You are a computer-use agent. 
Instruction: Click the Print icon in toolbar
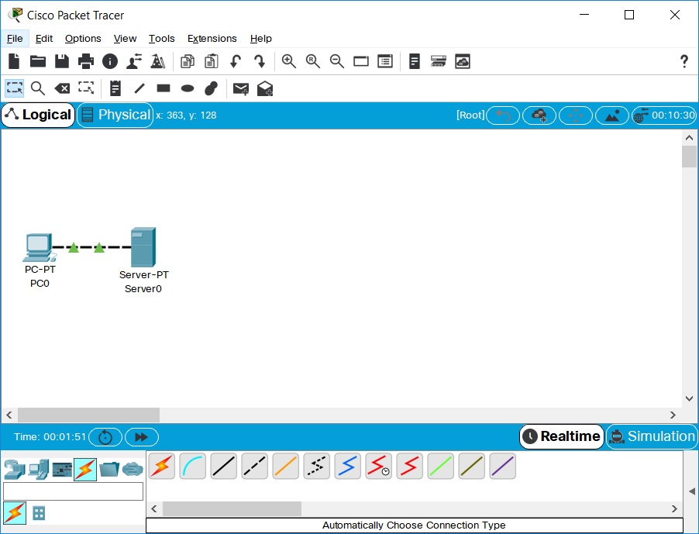[x=85, y=61]
